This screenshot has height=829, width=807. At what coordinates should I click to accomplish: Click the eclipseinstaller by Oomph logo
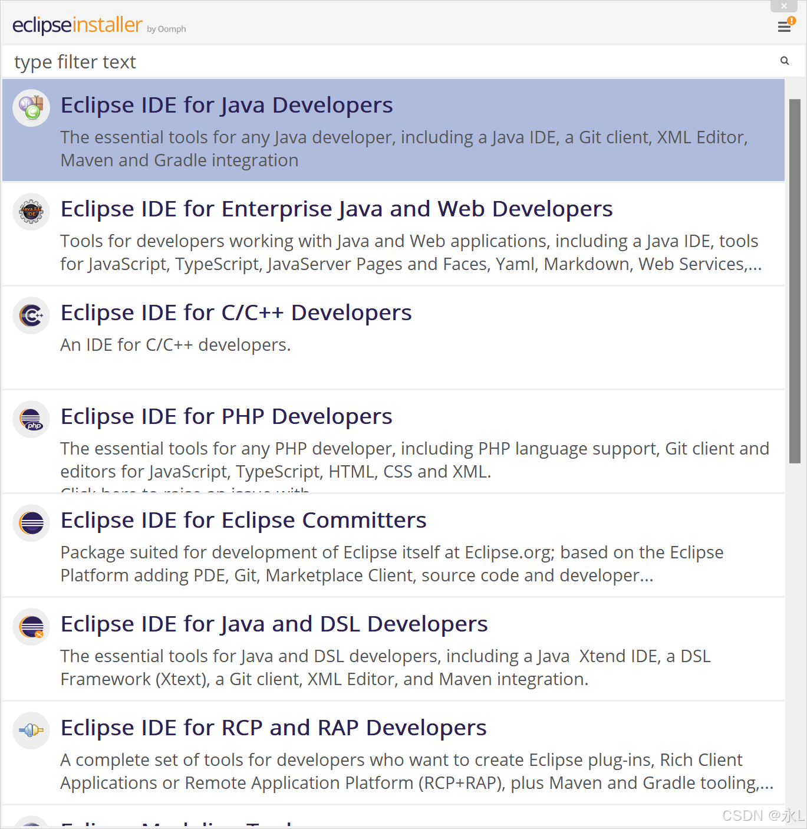(x=77, y=25)
